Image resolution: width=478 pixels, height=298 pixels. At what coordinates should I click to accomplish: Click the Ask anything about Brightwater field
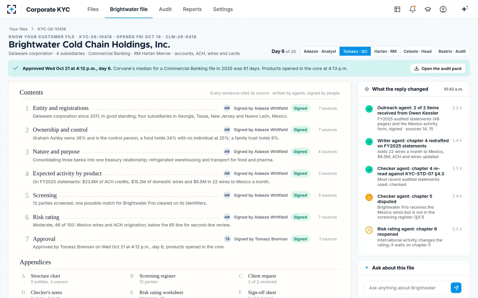coord(407,288)
